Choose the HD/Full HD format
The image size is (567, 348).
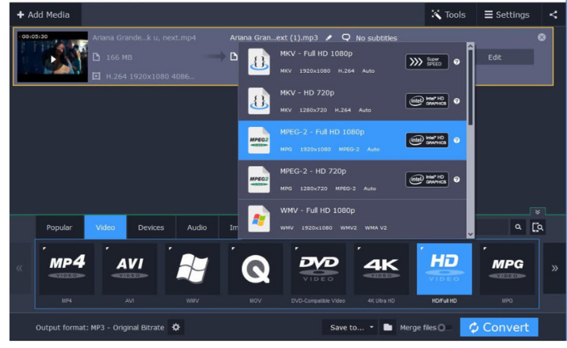(x=445, y=269)
